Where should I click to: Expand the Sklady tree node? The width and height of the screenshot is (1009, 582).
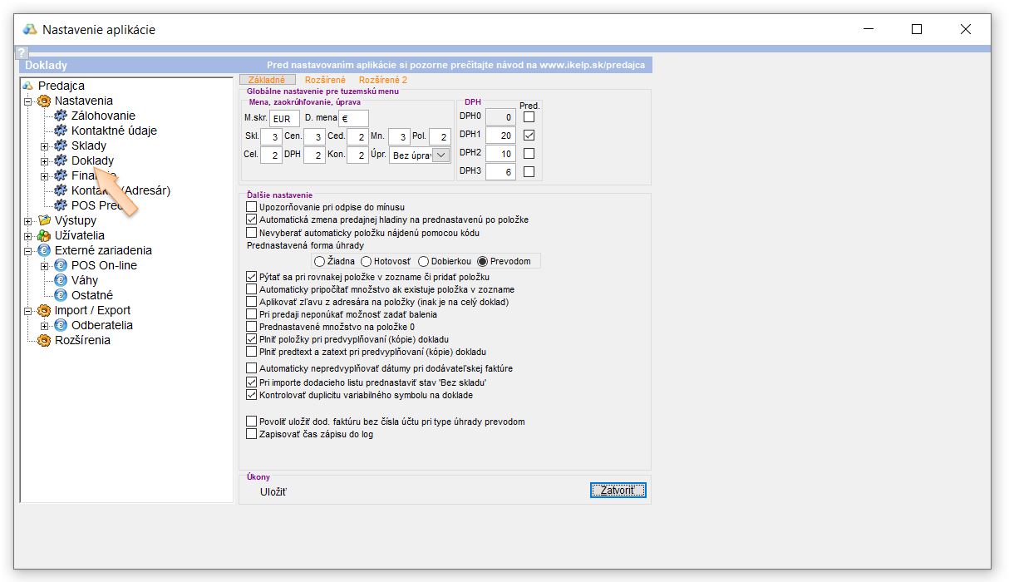(x=45, y=145)
